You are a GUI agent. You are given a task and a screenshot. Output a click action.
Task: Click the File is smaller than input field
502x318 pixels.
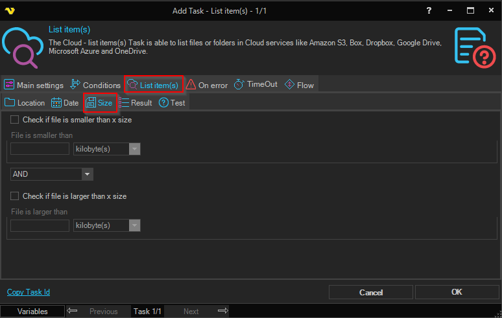(40, 149)
